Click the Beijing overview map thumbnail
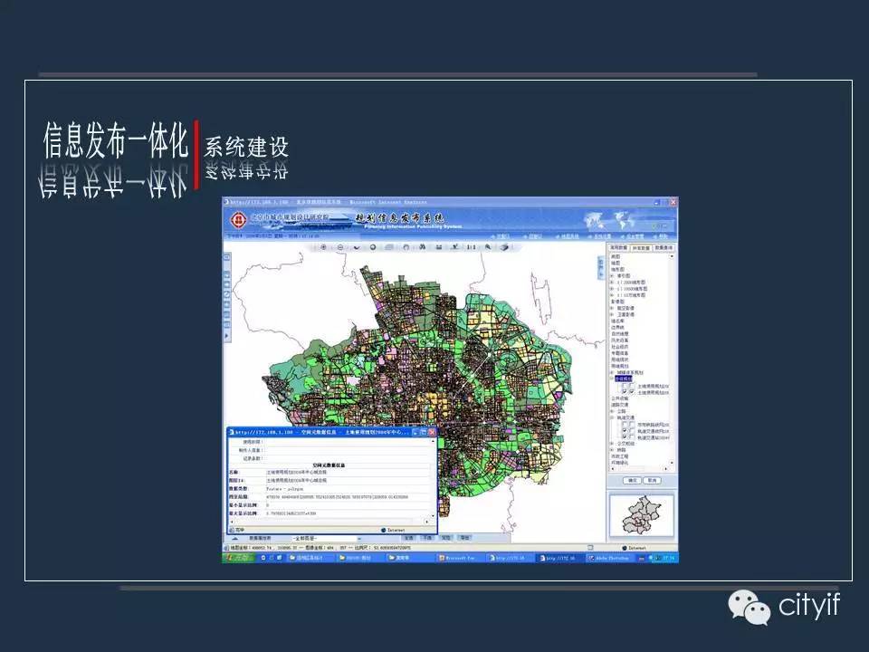The height and width of the screenshot is (652, 869). pyautogui.click(x=642, y=517)
